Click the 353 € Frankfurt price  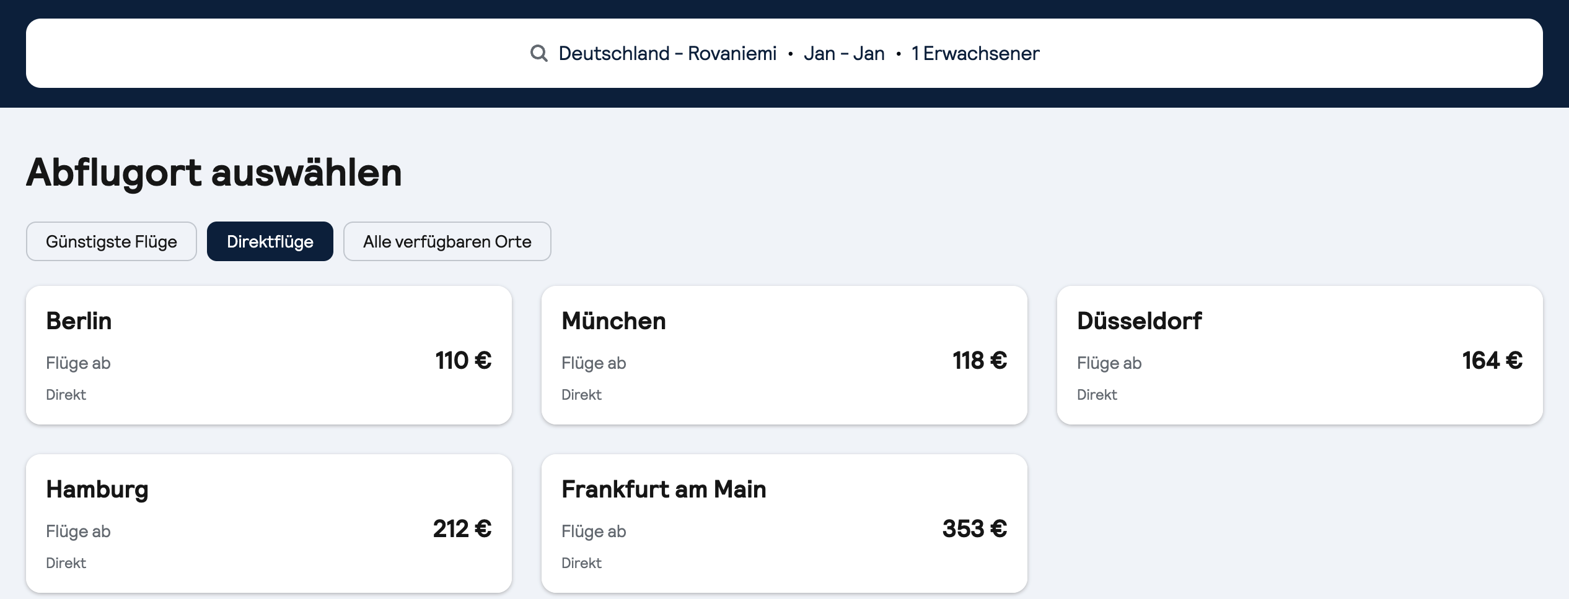tap(974, 529)
